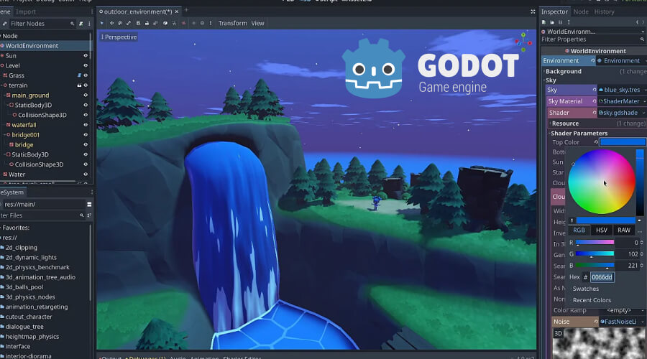The image size is (647, 359).
Task: Switch to the Node tab
Action: [x=581, y=11]
